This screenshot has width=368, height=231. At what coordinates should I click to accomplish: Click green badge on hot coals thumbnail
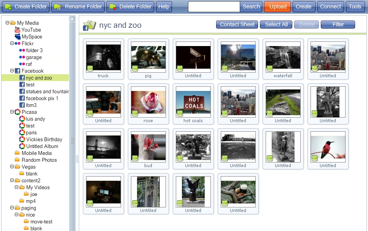click(180, 113)
